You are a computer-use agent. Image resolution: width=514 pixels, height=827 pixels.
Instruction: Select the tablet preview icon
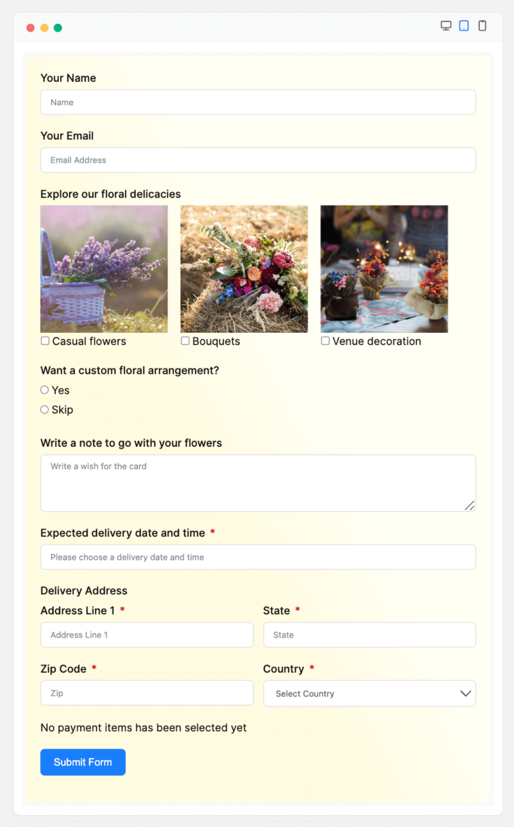[464, 25]
